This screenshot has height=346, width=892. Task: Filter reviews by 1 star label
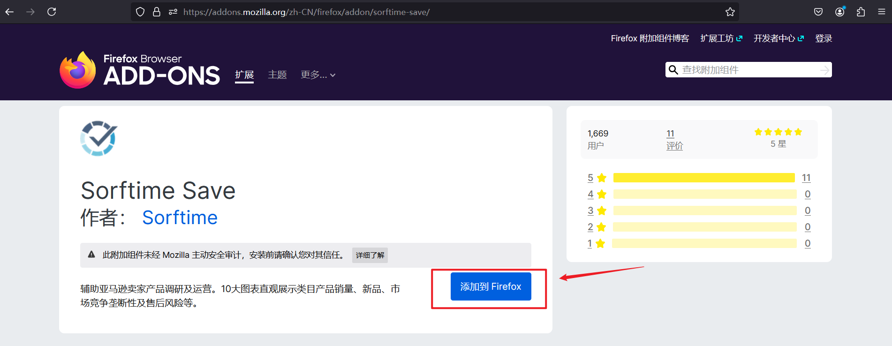pos(597,243)
